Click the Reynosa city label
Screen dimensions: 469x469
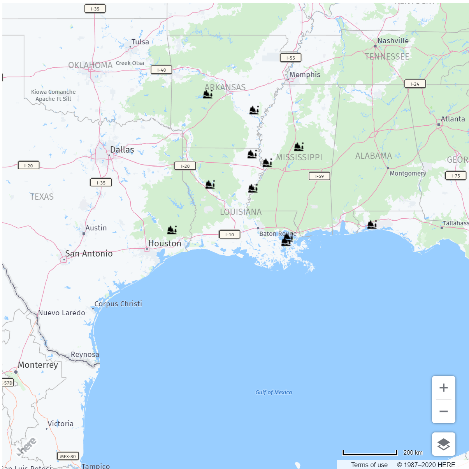pos(85,355)
